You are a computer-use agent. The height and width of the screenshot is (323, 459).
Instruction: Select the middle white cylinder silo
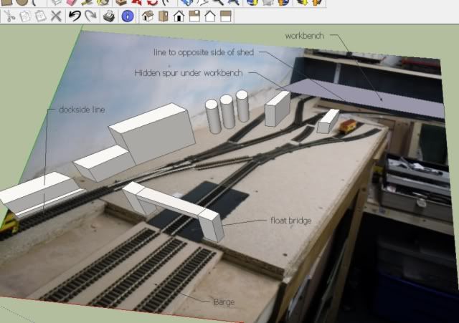(x=227, y=112)
